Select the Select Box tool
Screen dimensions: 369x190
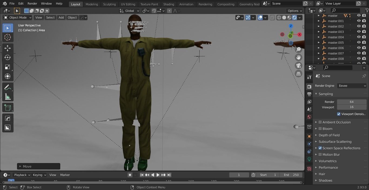8,28
